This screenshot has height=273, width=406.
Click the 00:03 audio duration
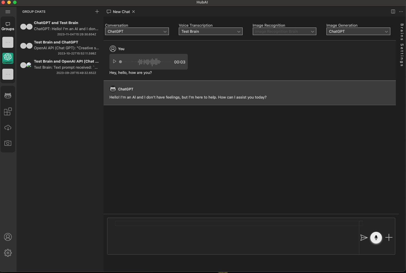[x=180, y=62]
